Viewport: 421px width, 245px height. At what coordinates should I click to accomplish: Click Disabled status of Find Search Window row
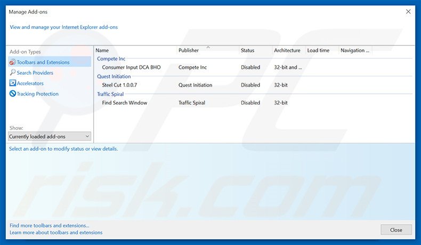[x=250, y=102]
